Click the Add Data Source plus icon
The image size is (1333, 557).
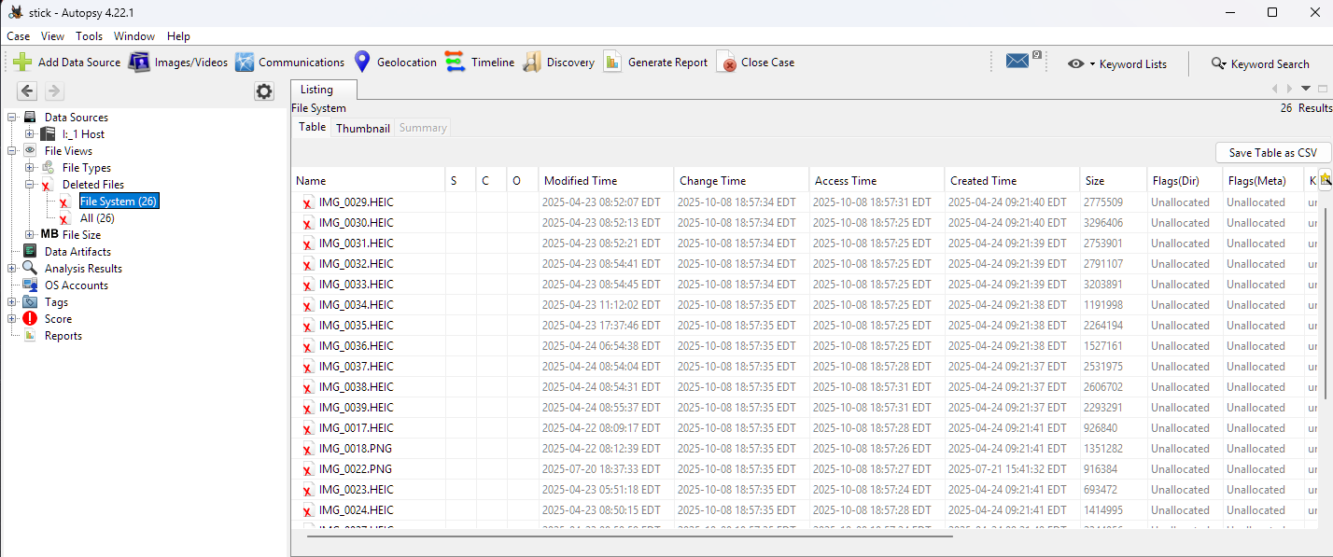click(22, 63)
